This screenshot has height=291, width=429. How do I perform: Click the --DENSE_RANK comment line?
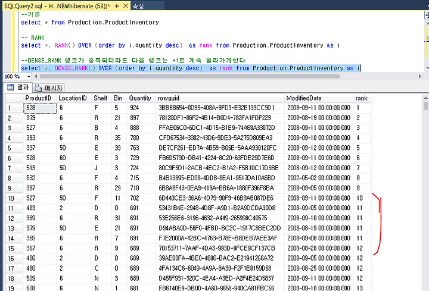pos(133,60)
